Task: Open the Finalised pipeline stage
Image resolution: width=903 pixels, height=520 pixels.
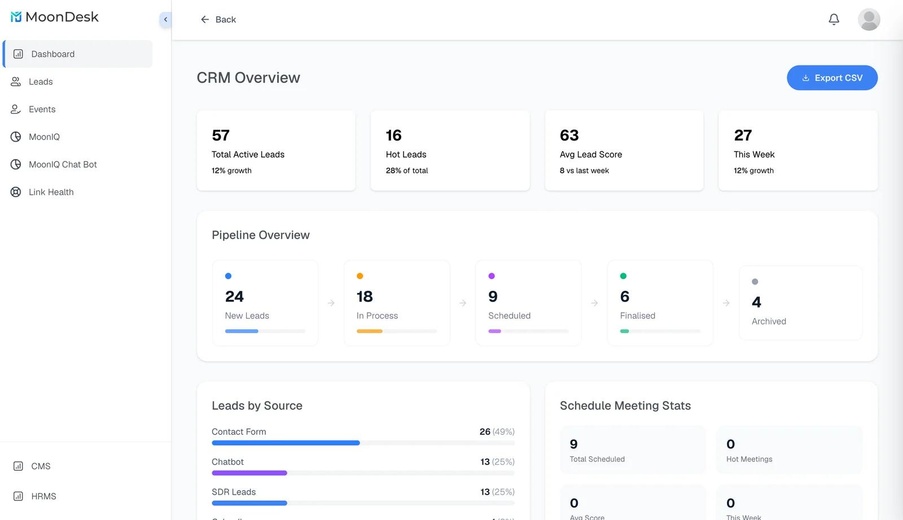Action: tap(660, 303)
